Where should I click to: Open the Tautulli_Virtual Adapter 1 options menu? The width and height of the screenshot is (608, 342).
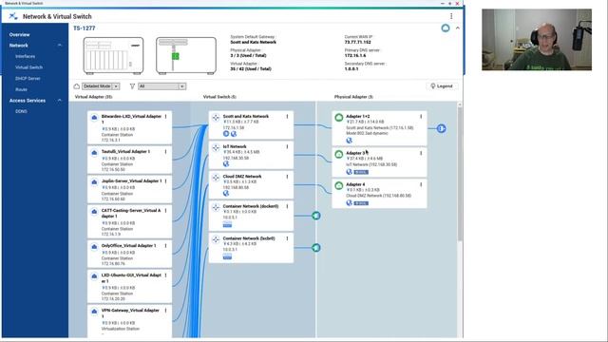[166, 152]
